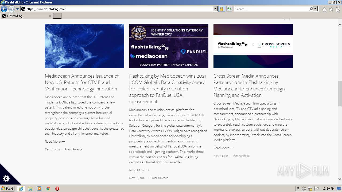Open the CTV Fraud Verification patent thumbnail
Screen dimensions: 342x192
84,46
